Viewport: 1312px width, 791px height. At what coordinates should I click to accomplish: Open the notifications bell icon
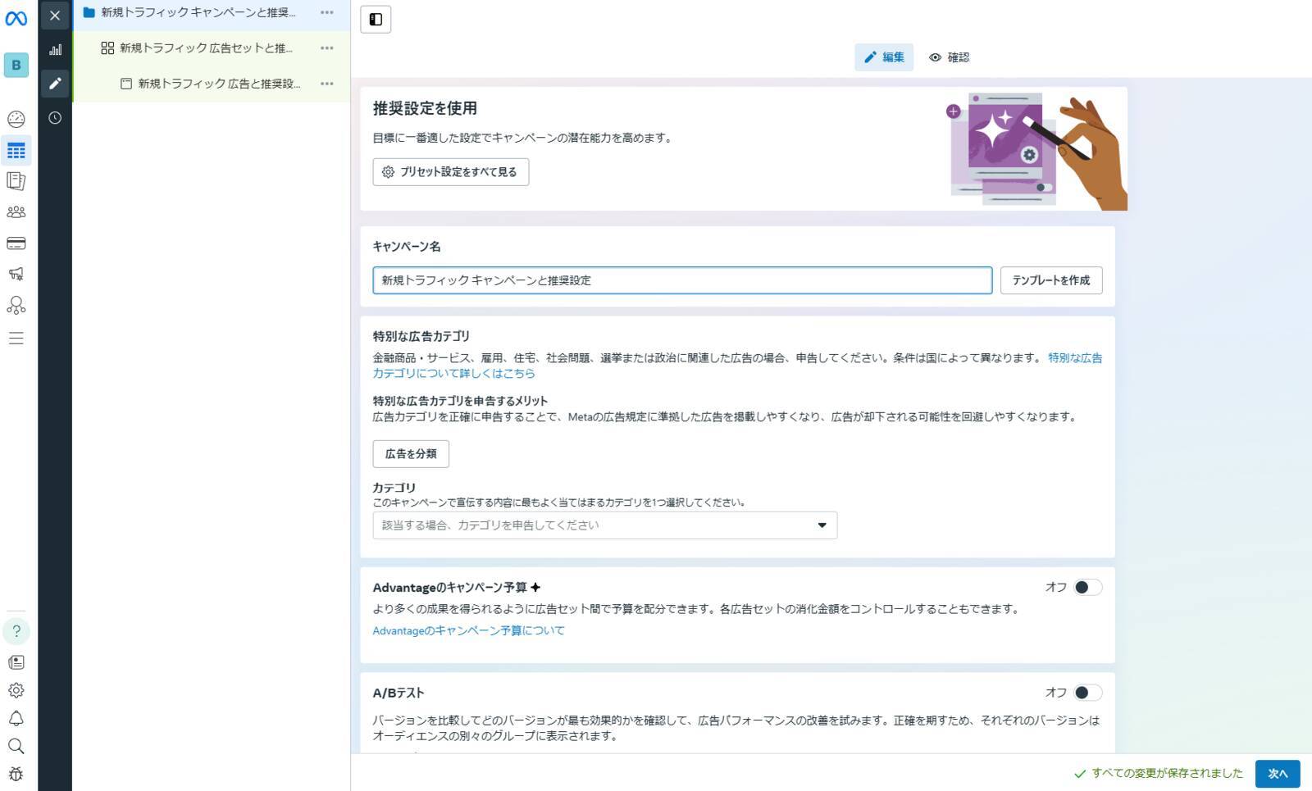(16, 719)
